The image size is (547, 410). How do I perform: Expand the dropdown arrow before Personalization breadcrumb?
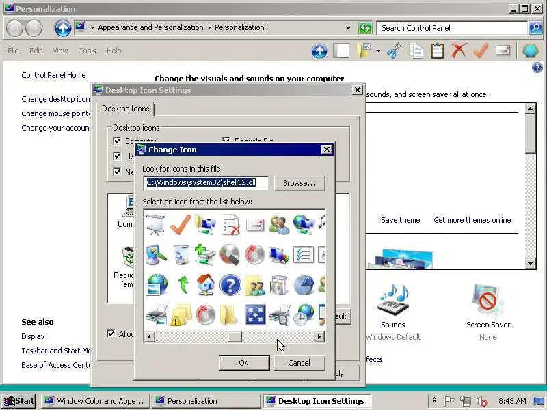(x=209, y=27)
